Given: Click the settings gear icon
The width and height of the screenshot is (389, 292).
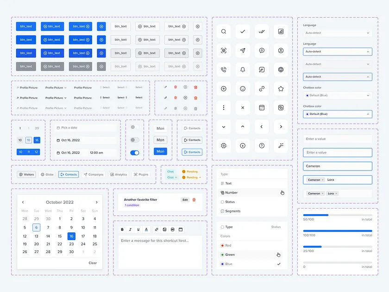Looking at the screenshot, I should 224,146.
